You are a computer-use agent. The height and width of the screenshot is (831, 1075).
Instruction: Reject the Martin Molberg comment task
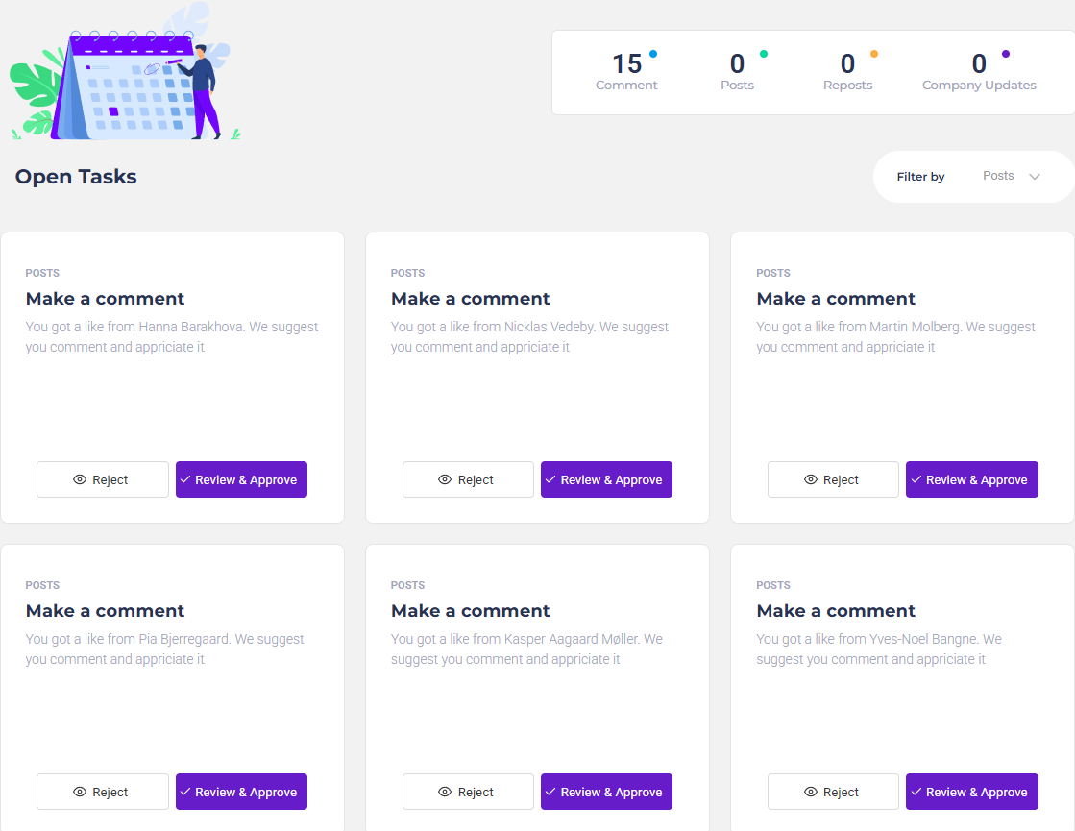pyautogui.click(x=833, y=479)
